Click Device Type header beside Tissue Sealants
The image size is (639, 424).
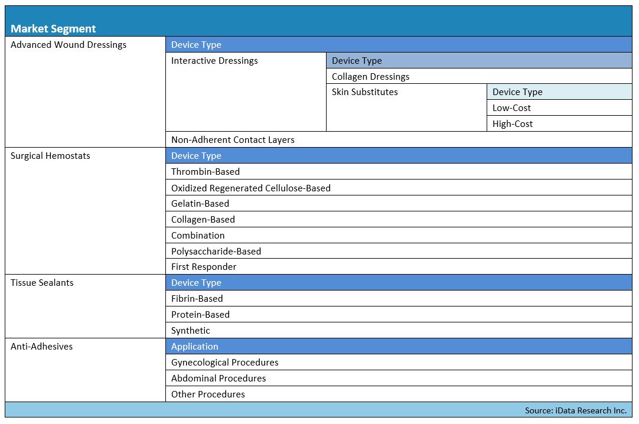point(399,283)
